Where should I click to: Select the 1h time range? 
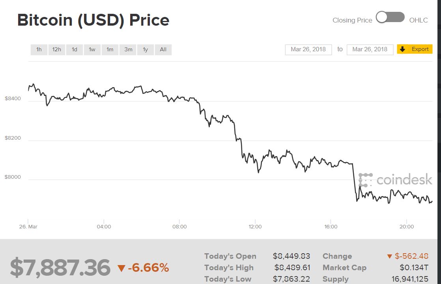click(x=39, y=49)
